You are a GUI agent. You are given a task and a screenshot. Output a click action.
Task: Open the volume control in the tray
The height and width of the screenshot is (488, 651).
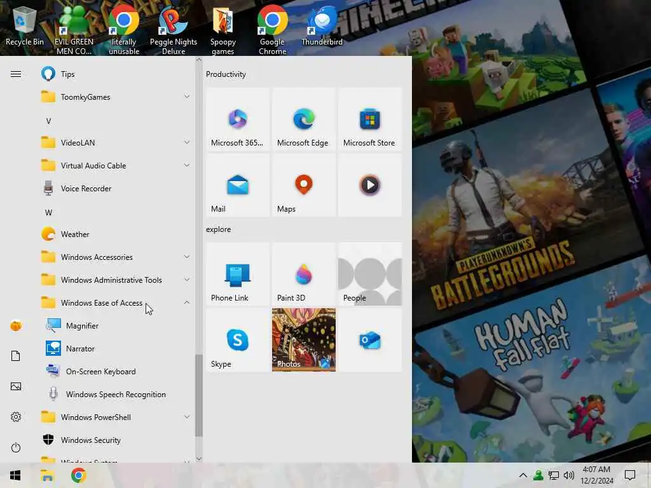[569, 475]
